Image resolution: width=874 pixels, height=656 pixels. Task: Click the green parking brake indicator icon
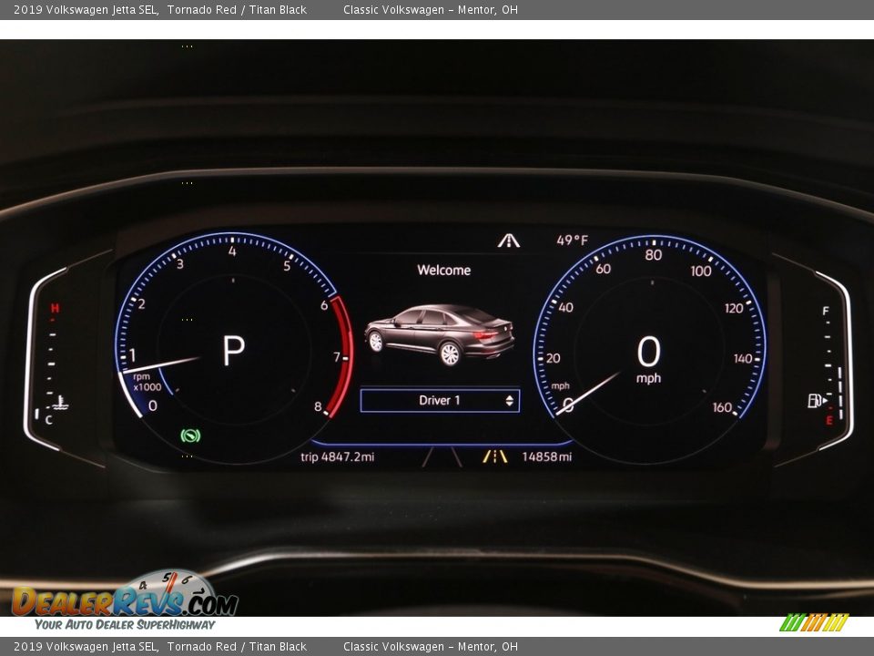pos(190,436)
